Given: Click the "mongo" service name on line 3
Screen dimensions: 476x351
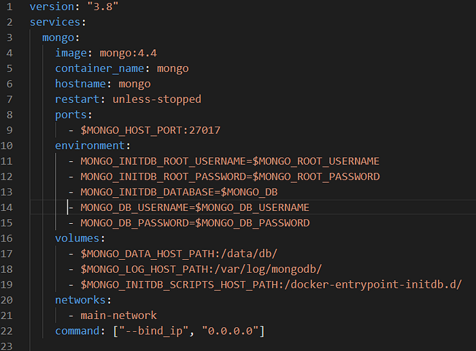Looking at the screenshot, I should pyautogui.click(x=58, y=37).
